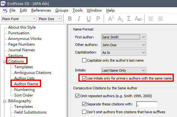Collapse the Citations tree node
This screenshot has height=117, width=177.
coord(4,62)
